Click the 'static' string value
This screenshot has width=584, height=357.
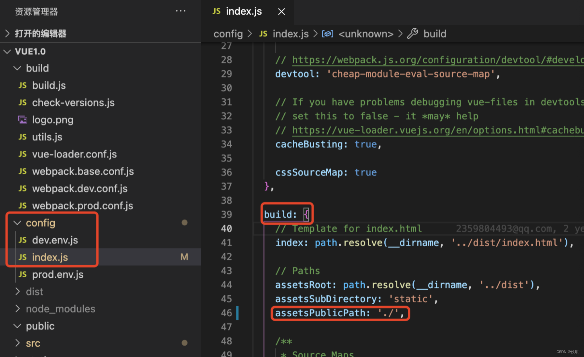[x=411, y=299]
